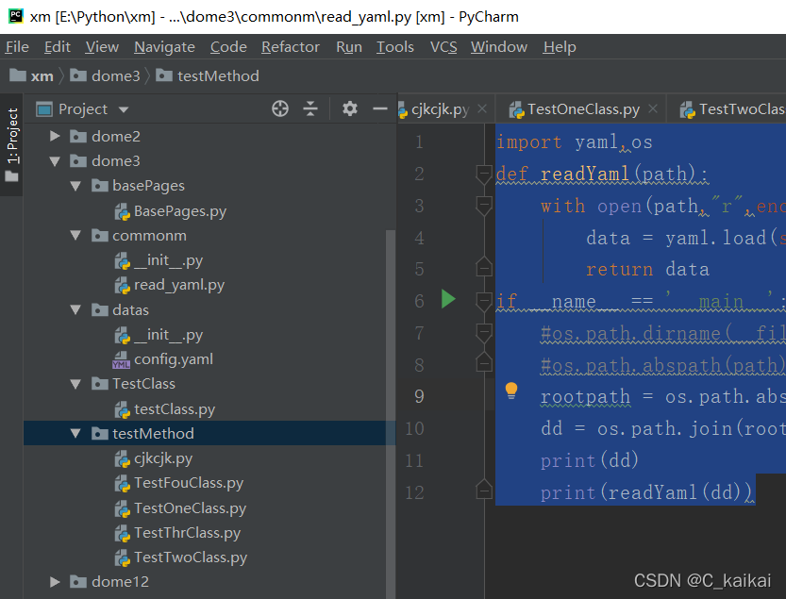Open the Project view dropdown arrow
The width and height of the screenshot is (786, 599).
tap(124, 109)
